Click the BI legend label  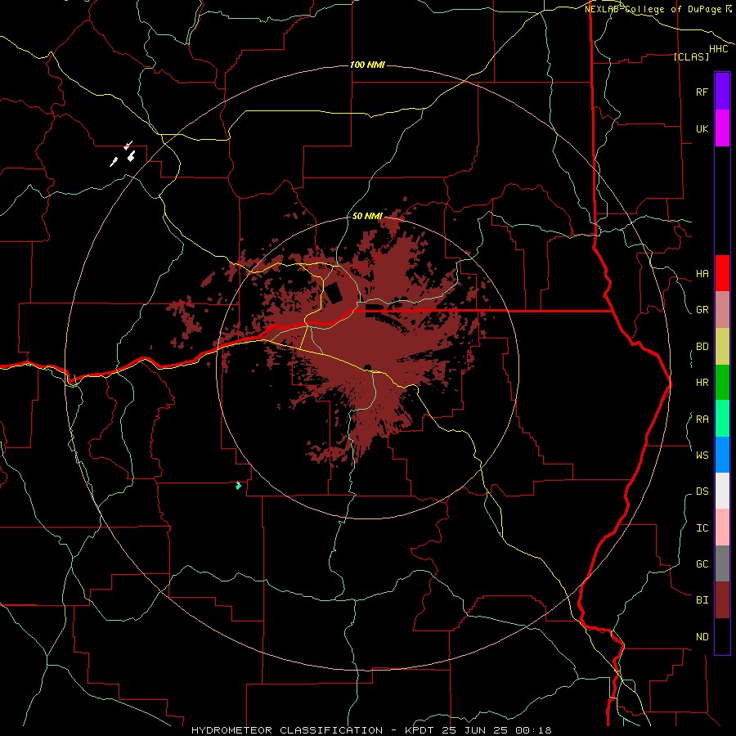[x=702, y=600]
